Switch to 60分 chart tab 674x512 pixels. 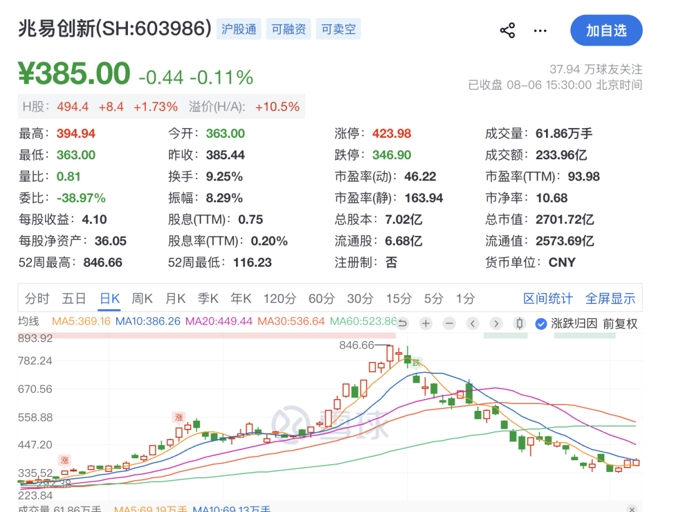[x=321, y=298]
